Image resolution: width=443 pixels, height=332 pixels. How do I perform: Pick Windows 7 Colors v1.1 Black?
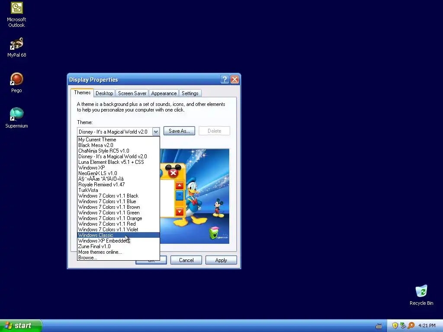[x=119, y=196]
